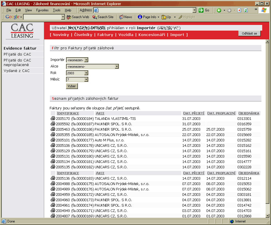Open Import in red navigation bar
This screenshot has width=271, height=225.
click(177, 35)
